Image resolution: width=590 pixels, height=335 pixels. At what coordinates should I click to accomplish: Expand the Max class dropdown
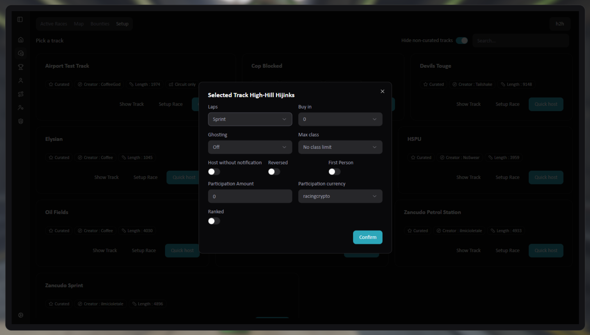click(x=340, y=147)
